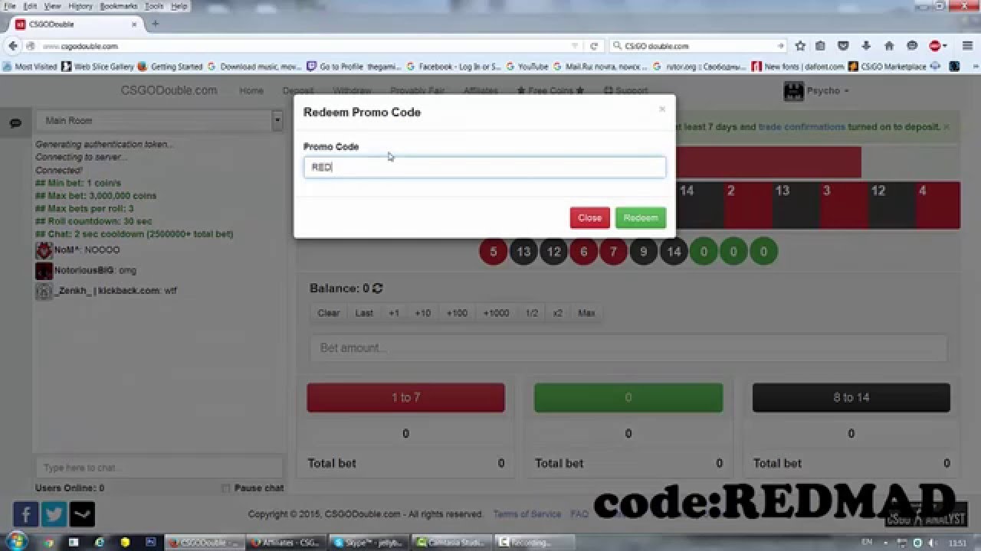Switch to Skype taskbar window
Image resolution: width=981 pixels, height=551 pixels.
[369, 543]
